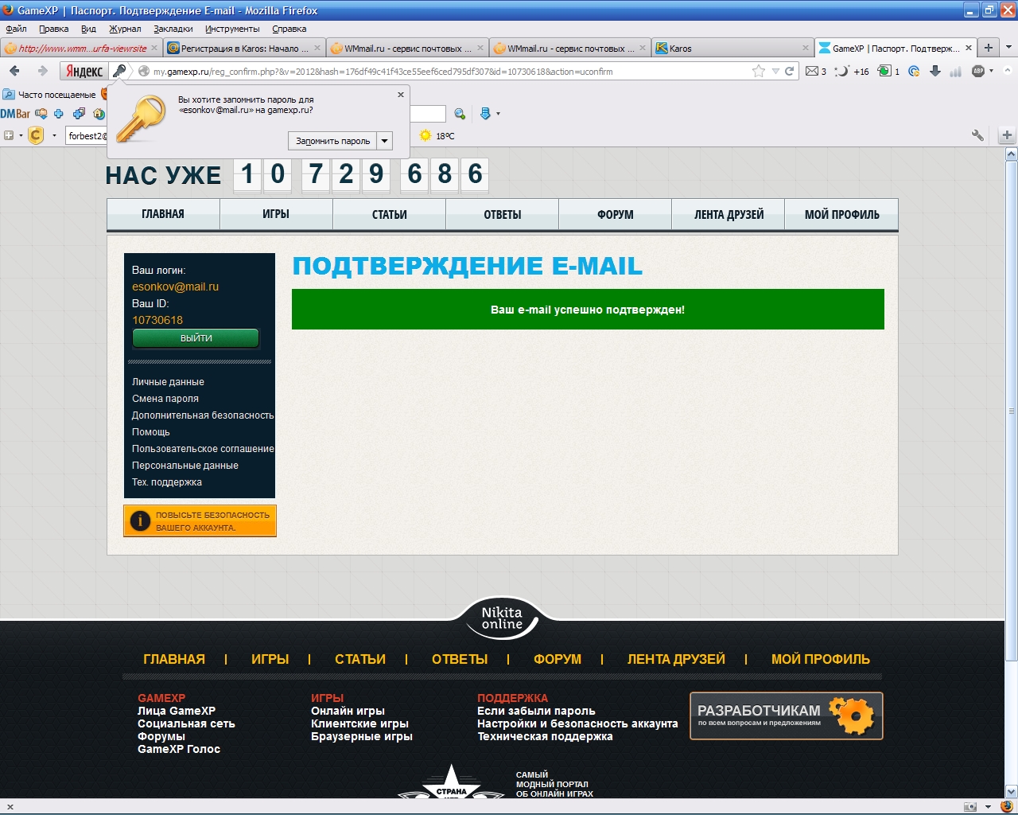Switch to the Регистрация в Karos tab
Viewport: 1018px width, 815px height.
coord(244,48)
